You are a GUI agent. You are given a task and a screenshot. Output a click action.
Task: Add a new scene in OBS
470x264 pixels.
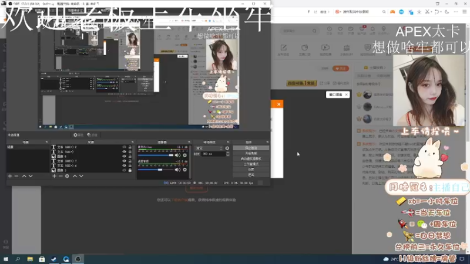pos(10,176)
